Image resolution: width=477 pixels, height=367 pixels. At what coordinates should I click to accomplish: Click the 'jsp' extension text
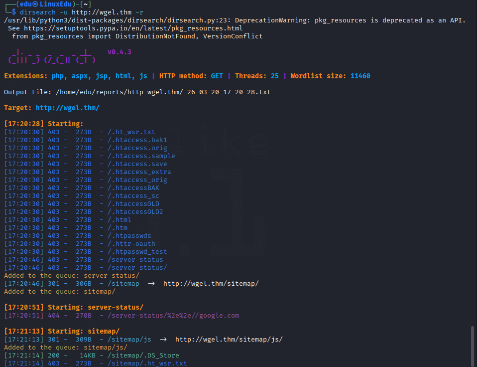102,76
